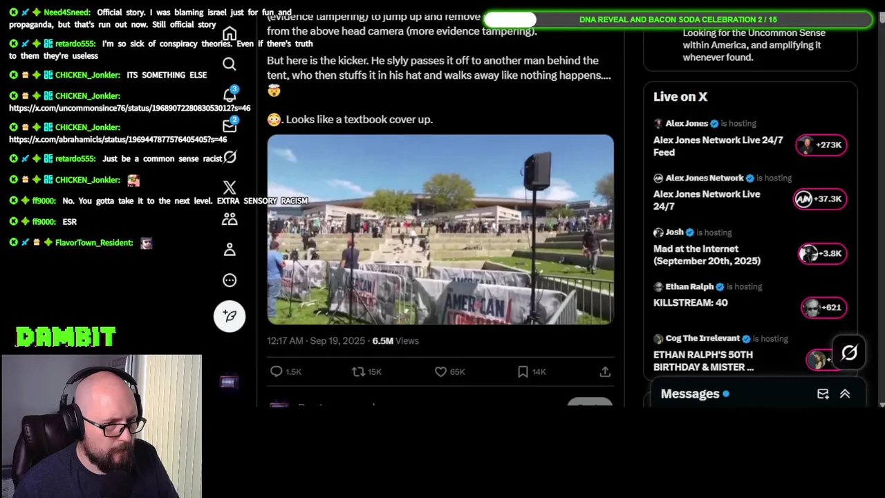Click the DAMBIT logo text
This screenshot has height=498, width=885.
[x=66, y=337]
